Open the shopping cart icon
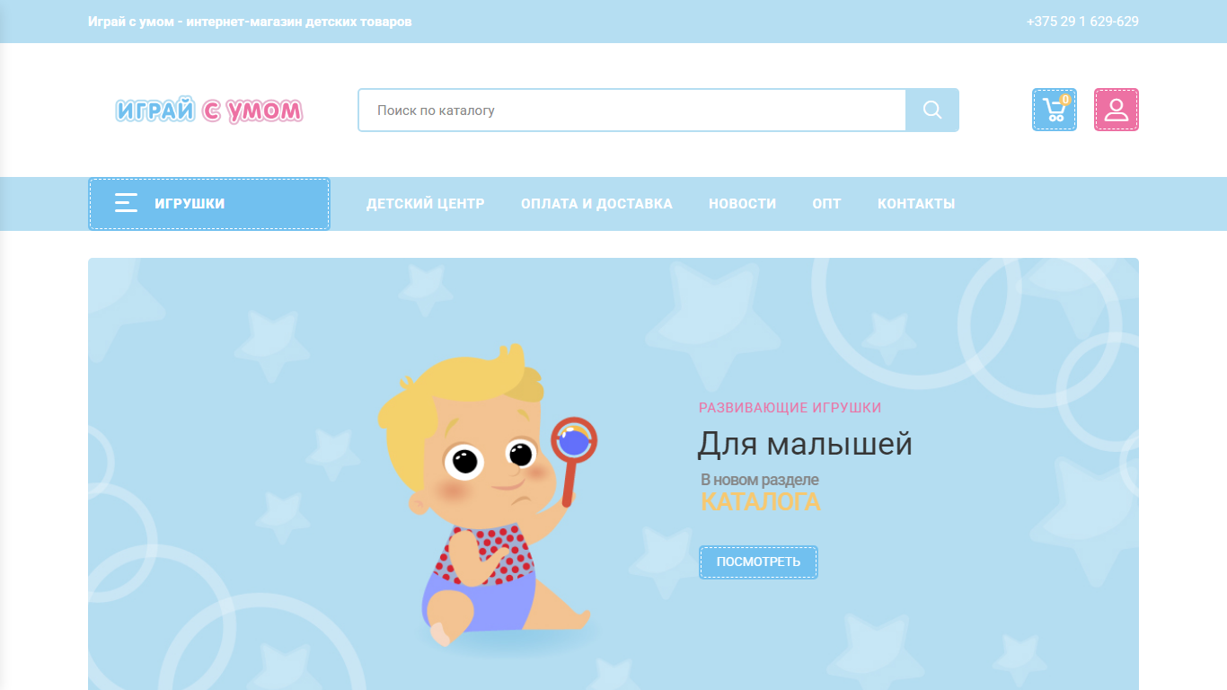 (1054, 110)
